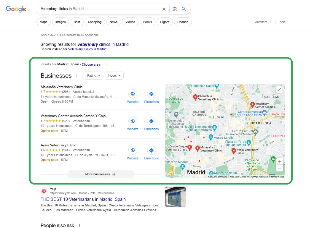The width and height of the screenshot is (314, 228).
Task: Switch to the Maps tab
Action: tap(44, 22)
